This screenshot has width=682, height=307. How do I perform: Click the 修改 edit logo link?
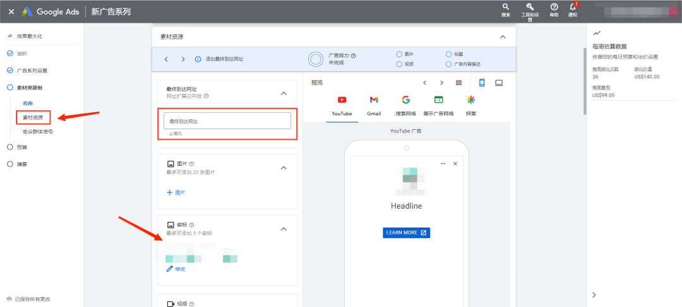176,269
